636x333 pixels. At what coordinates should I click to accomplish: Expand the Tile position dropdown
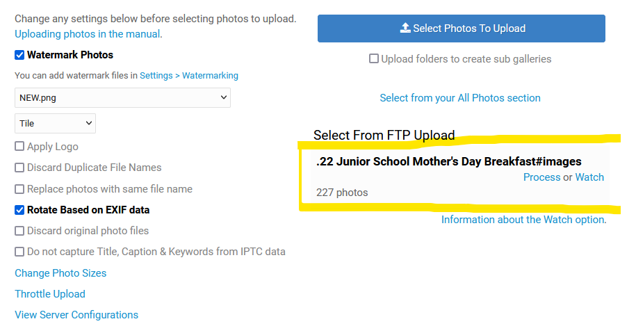pyautogui.click(x=55, y=123)
